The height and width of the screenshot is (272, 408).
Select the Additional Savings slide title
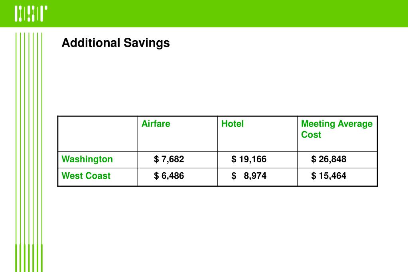[116, 43]
